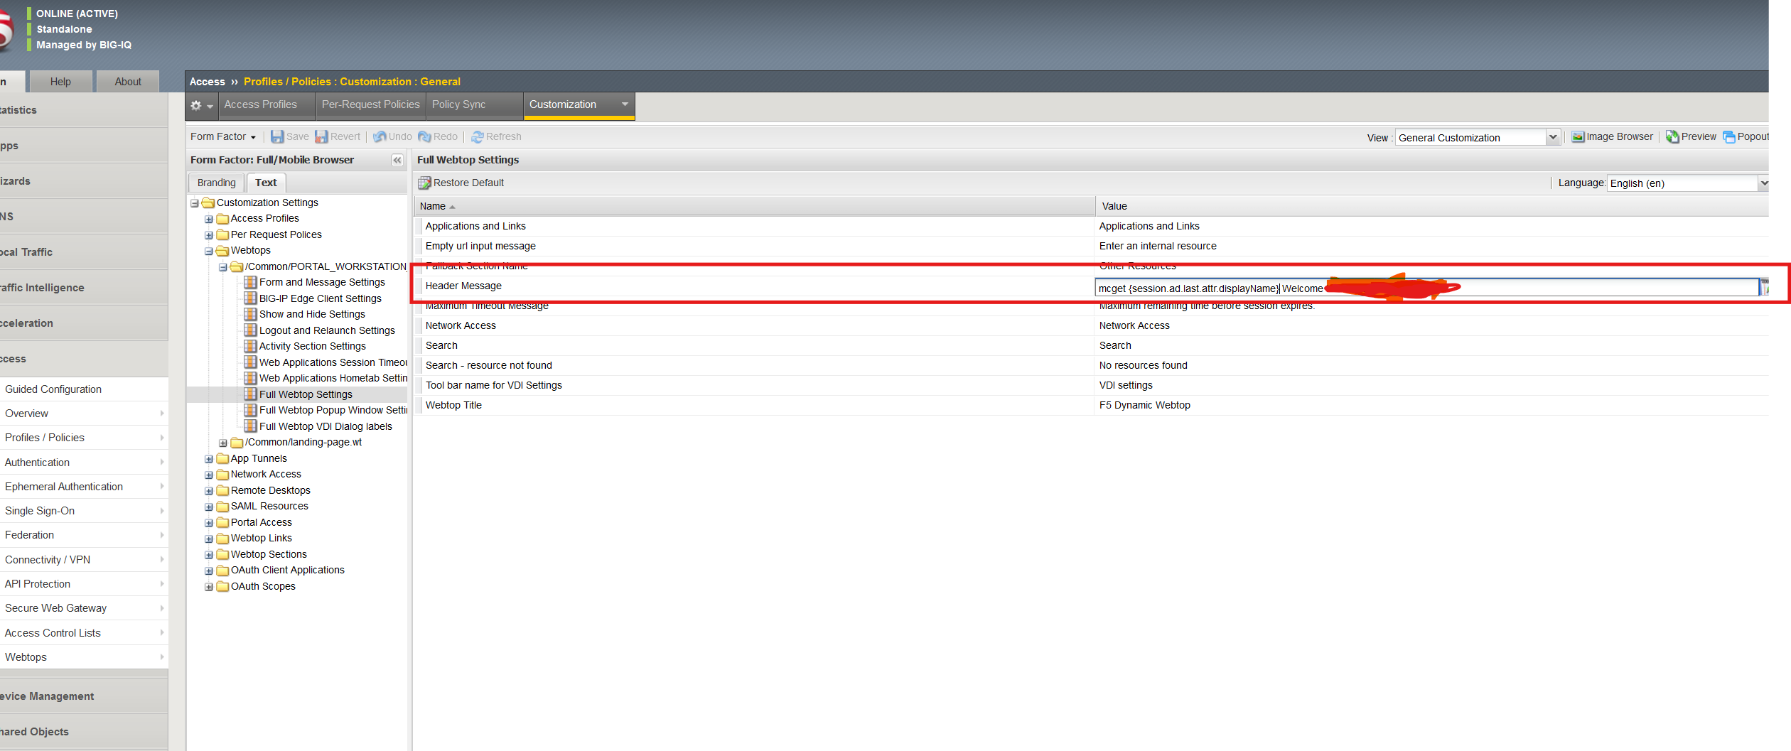Expand the /Common/landing-page.wt node
Image resolution: width=1791 pixels, height=751 pixels.
223,443
